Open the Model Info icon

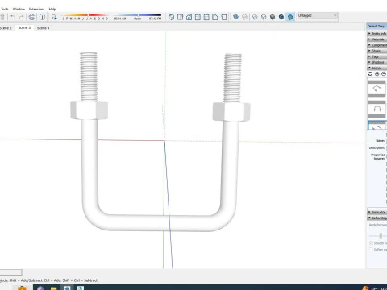tap(42, 17)
